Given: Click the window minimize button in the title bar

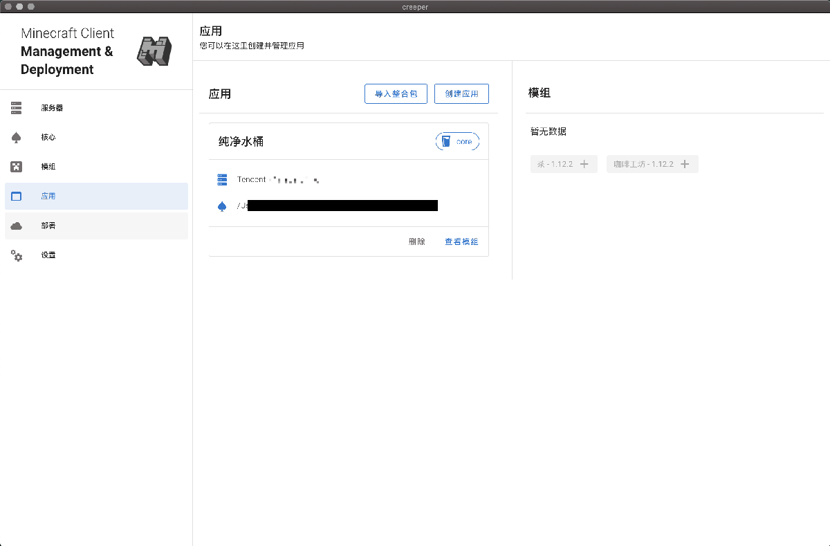Looking at the screenshot, I should pos(20,6).
